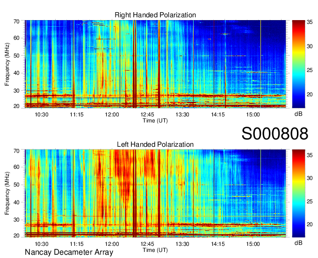Click Frequency (MHz) axis label of Right Handed plot
This screenshot has width=318, height=258.
(x=7, y=64)
